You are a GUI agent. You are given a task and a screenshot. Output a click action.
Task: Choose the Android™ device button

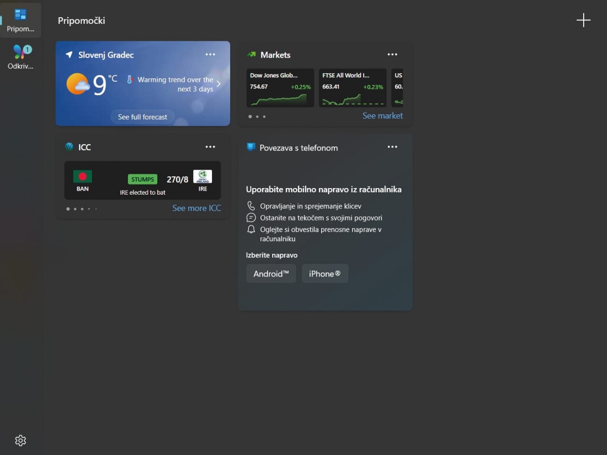pyautogui.click(x=271, y=274)
